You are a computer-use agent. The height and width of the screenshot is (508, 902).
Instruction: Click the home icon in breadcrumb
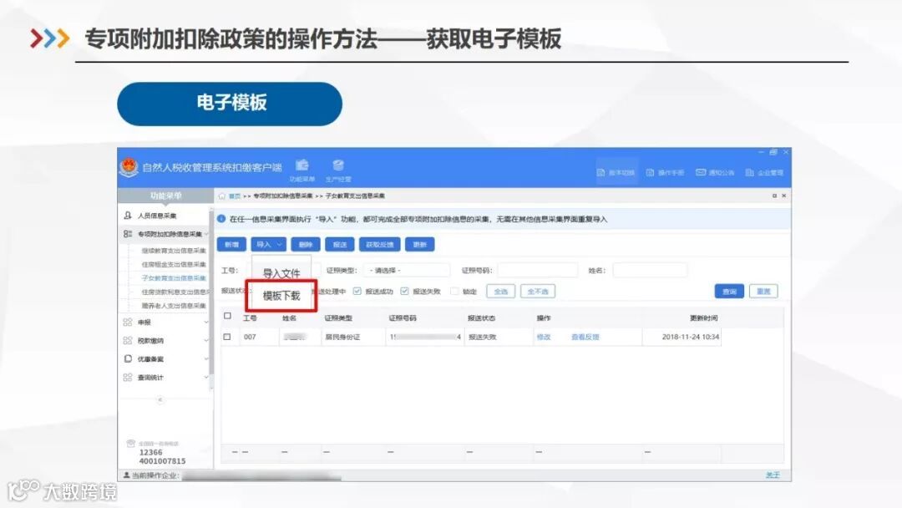point(221,196)
